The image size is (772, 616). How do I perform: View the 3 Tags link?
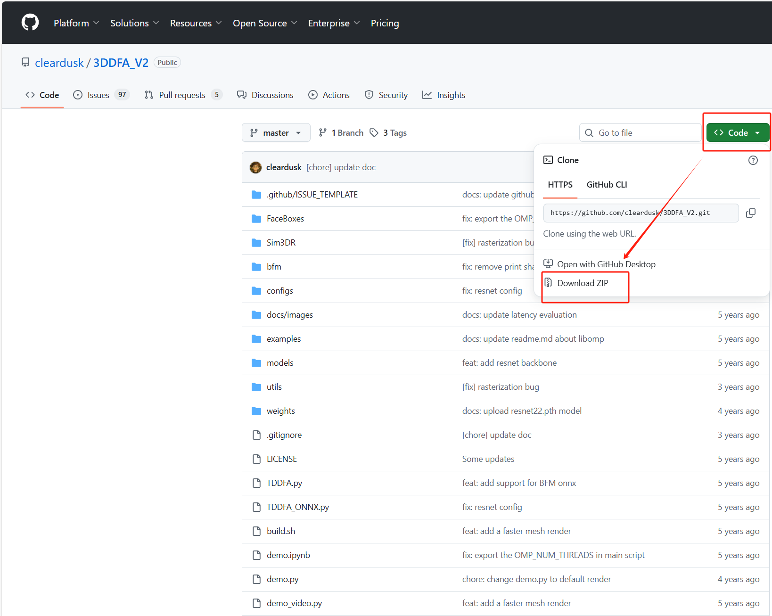pyautogui.click(x=388, y=133)
